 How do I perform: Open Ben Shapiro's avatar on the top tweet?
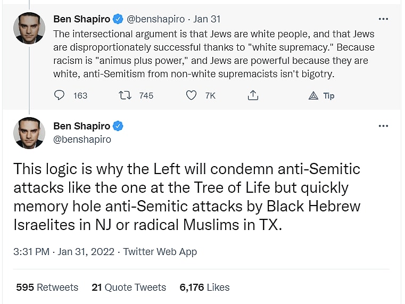click(29, 28)
